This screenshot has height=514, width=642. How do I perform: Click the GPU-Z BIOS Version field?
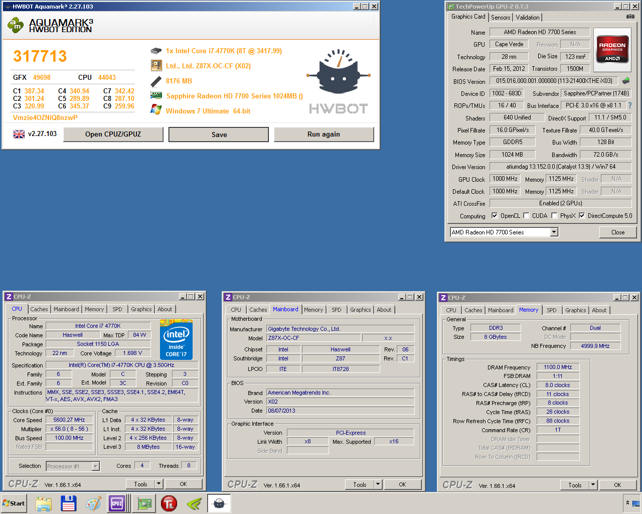554,80
